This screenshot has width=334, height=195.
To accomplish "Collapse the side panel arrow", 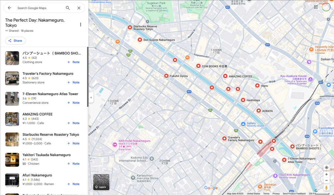I will pyautogui.click(x=91, y=97).
